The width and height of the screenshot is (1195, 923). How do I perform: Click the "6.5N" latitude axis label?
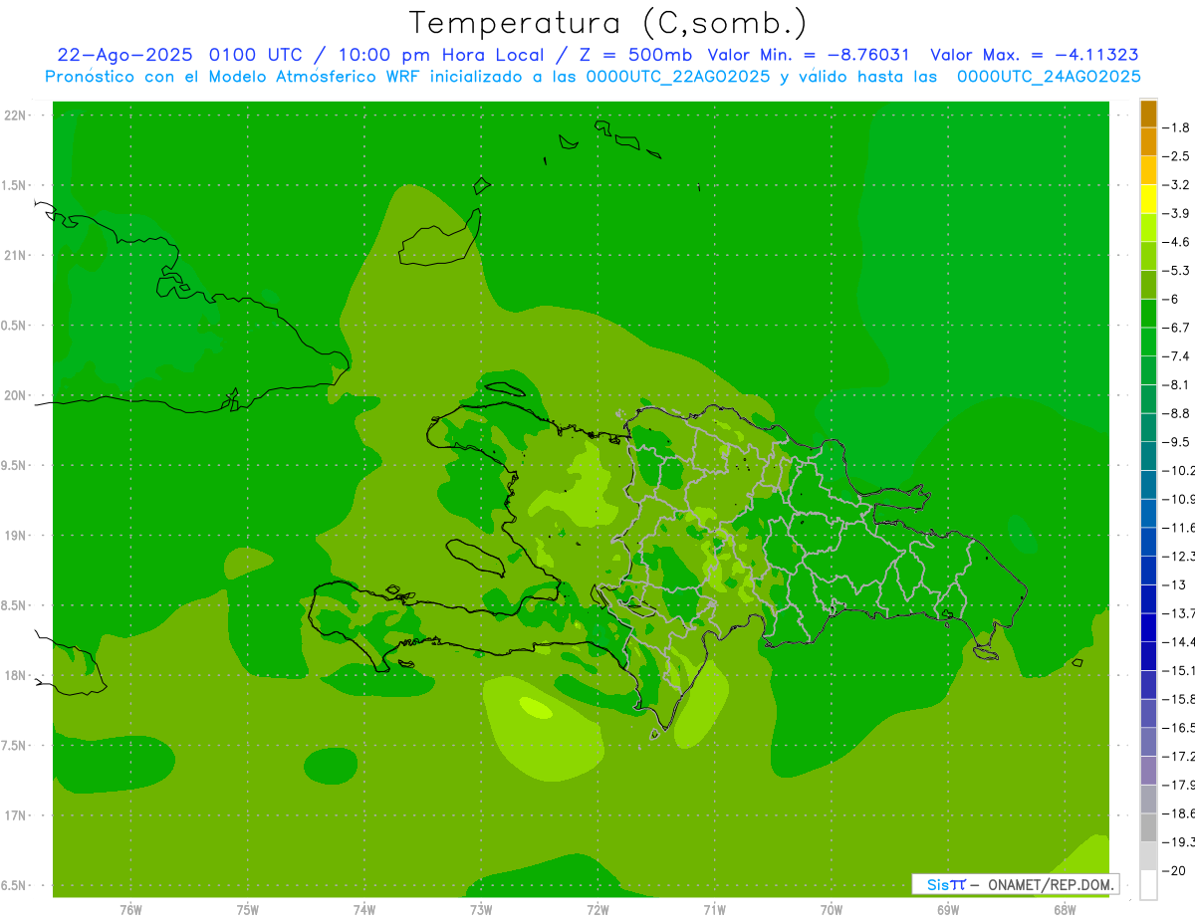pyautogui.click(x=14, y=885)
